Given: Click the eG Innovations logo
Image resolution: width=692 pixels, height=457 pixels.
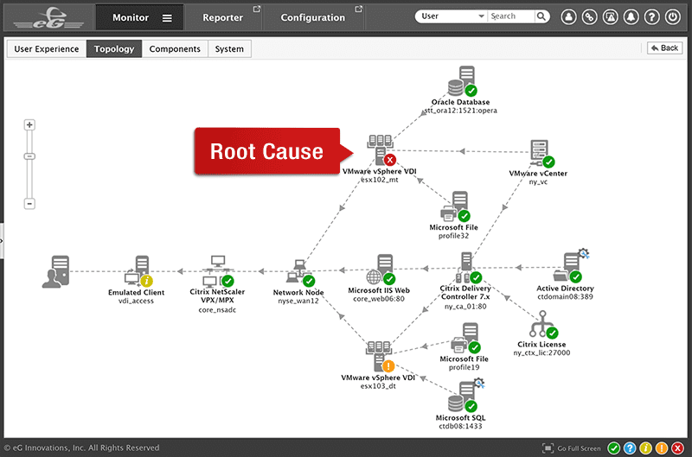Looking at the screenshot, I should [x=49, y=17].
